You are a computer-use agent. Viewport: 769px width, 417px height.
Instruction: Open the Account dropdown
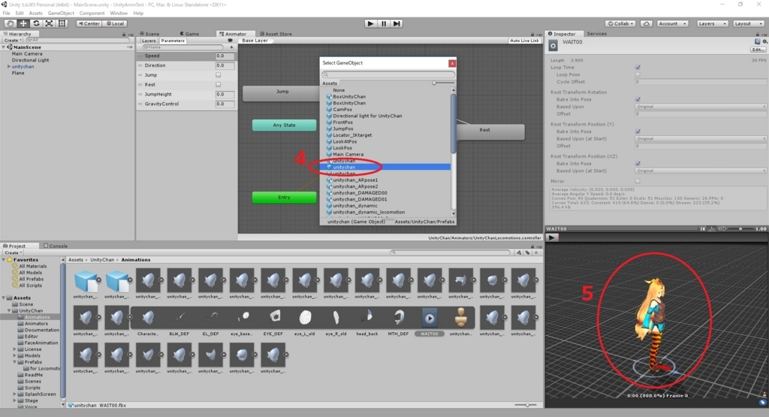[672, 23]
